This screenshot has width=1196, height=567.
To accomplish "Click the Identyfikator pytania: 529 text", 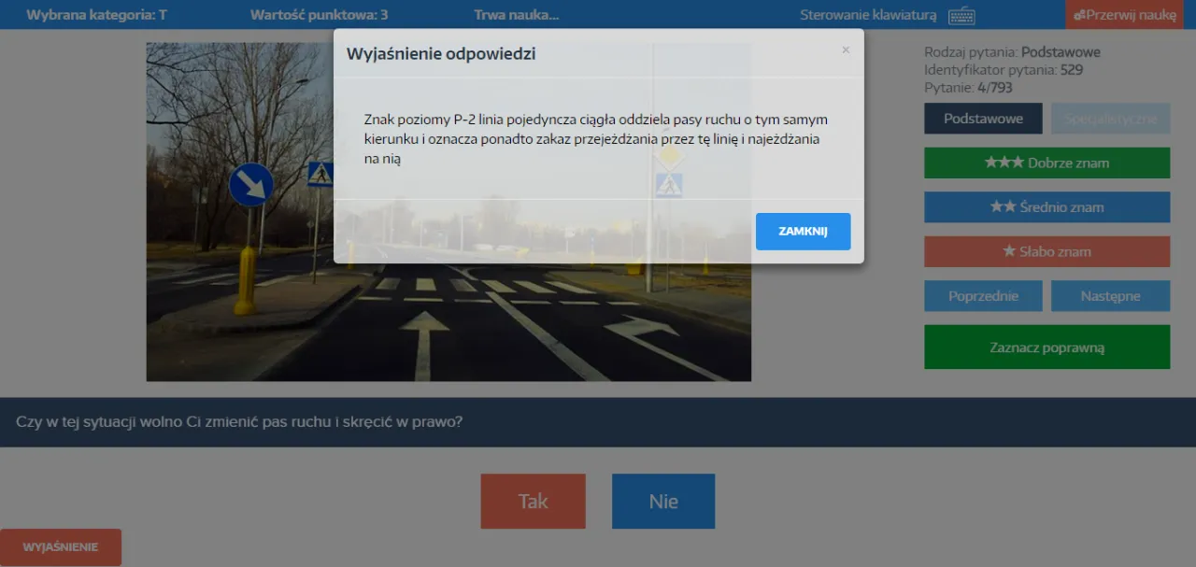I will click(x=1004, y=70).
